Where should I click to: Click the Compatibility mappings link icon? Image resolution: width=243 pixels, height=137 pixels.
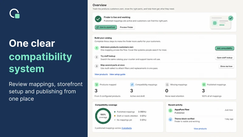132,85
